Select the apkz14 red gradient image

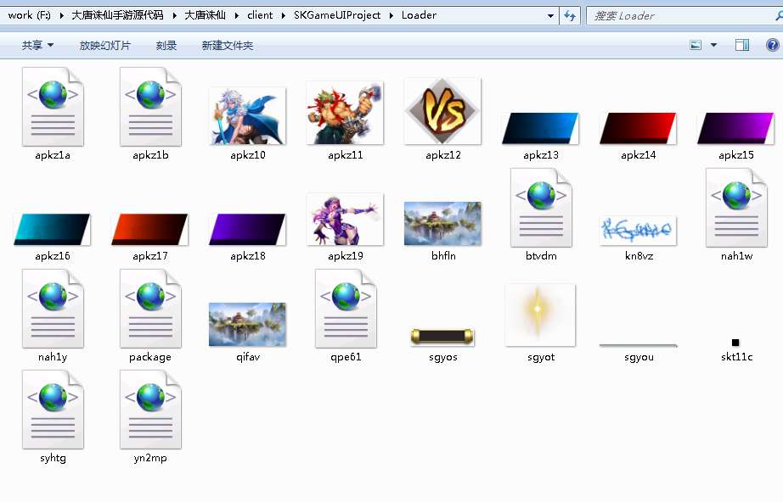[638, 129]
